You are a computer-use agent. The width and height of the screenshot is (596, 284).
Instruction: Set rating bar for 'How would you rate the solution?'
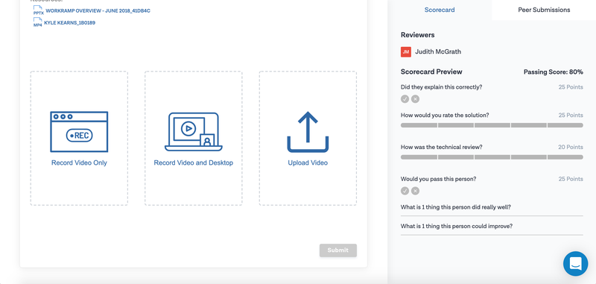coord(492,125)
